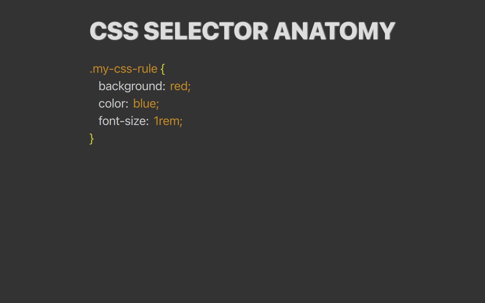Click the word CSS in the title

[114, 31]
